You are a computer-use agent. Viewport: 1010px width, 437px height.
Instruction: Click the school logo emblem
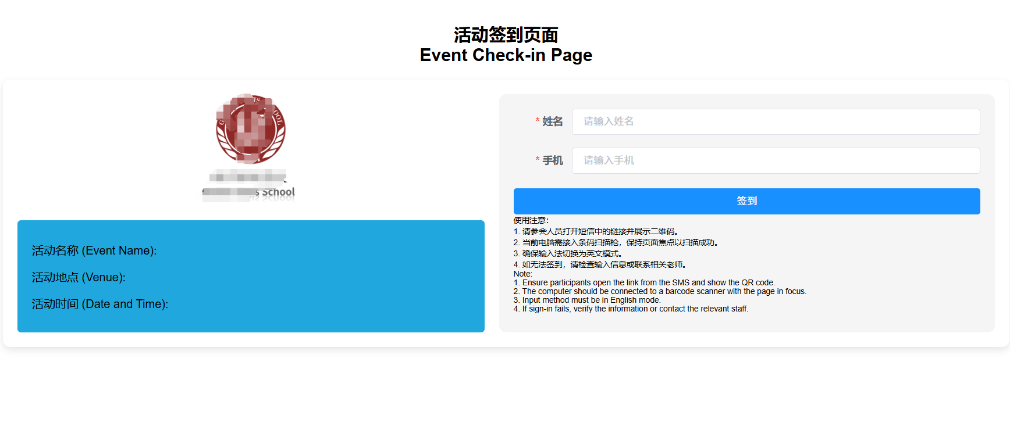click(251, 128)
